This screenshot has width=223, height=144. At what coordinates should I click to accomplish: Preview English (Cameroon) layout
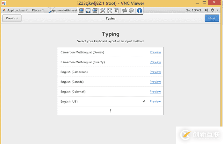pos(155,72)
